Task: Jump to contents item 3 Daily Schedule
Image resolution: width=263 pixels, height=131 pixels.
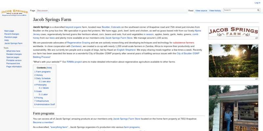Action: 42,78
